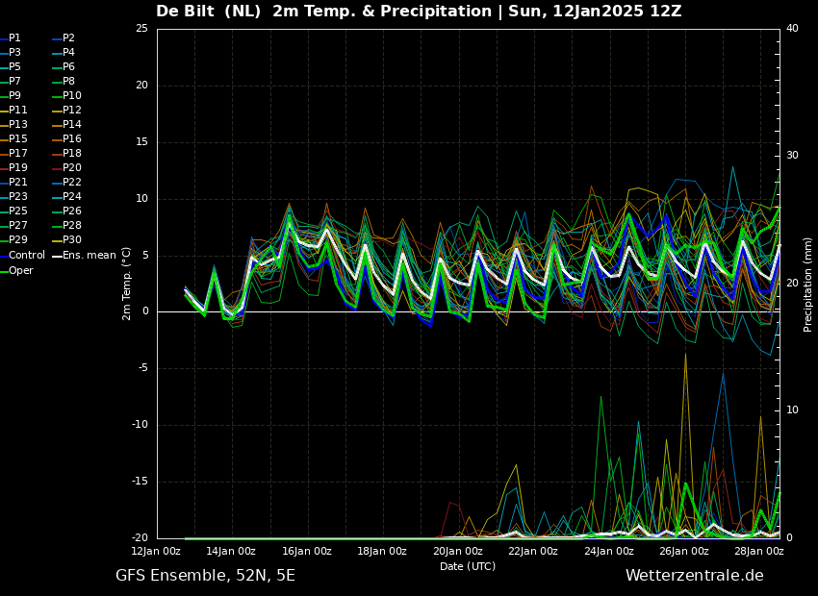Click the 12Jan 00z axis label

(156, 551)
